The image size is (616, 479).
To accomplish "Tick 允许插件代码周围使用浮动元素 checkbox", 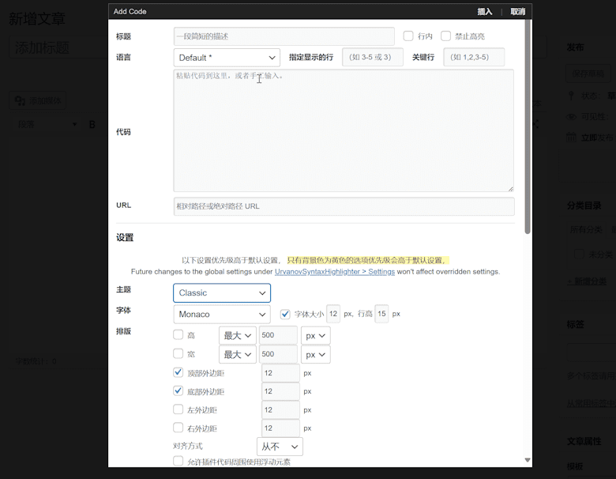I will click(x=178, y=461).
